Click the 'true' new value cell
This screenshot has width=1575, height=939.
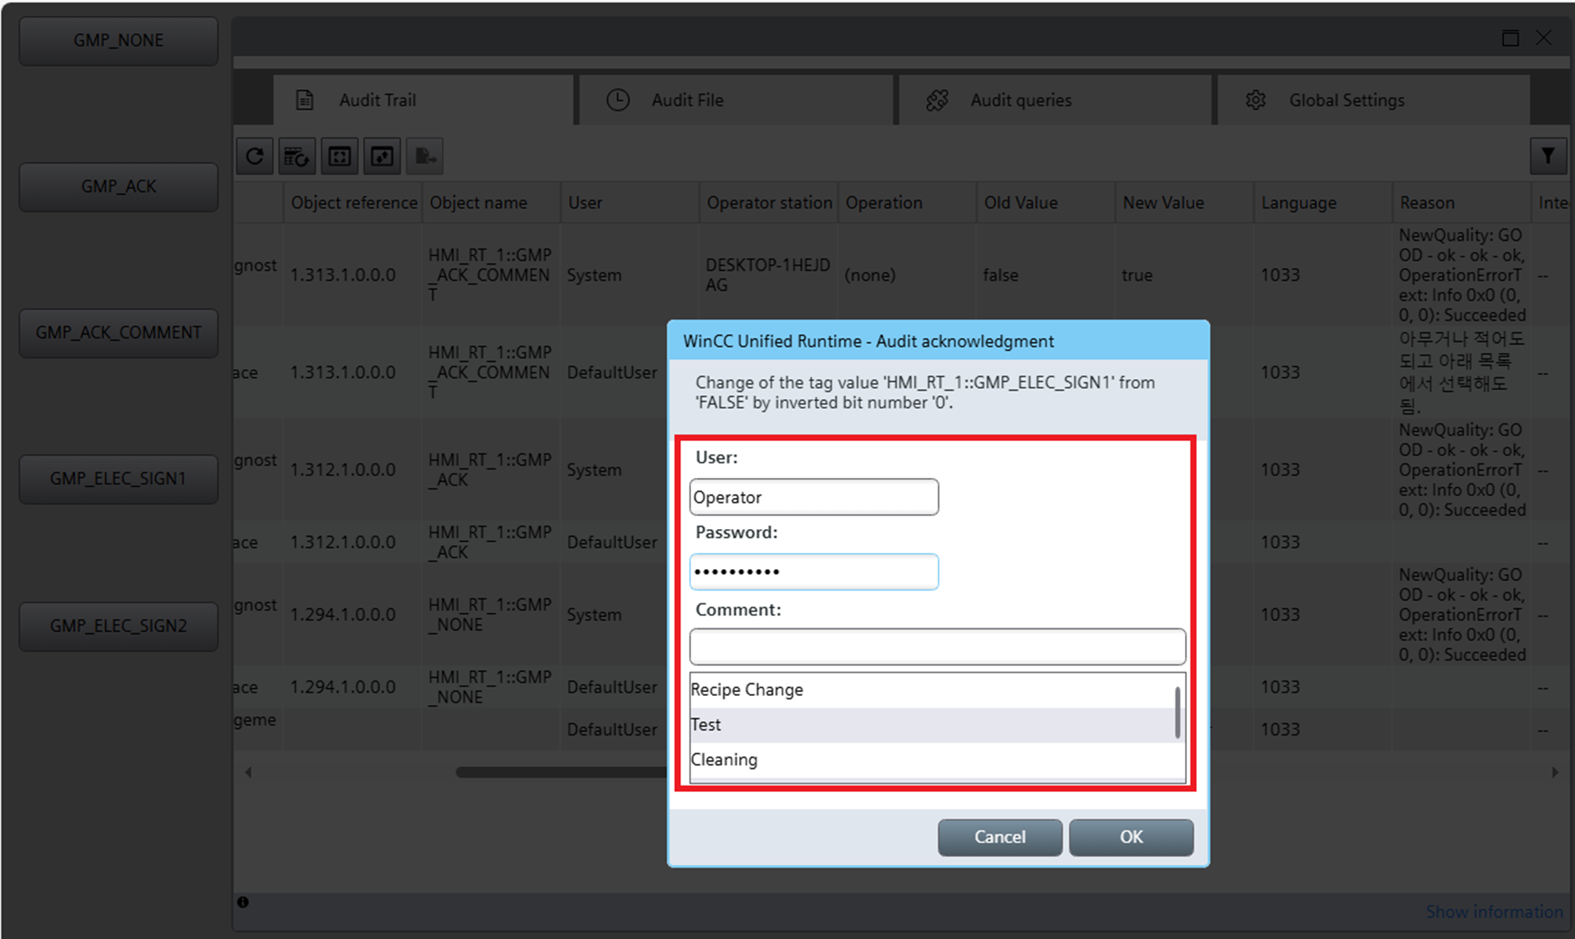point(1184,275)
